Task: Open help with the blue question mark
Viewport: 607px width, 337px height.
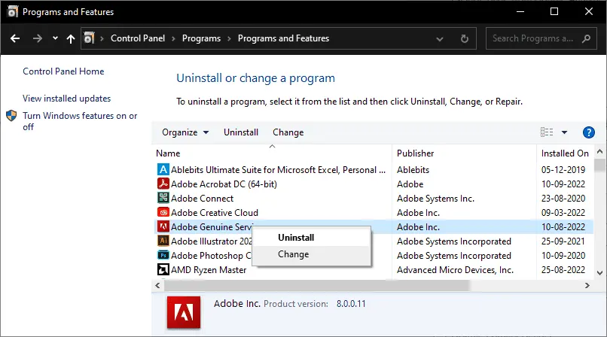Action: [x=589, y=132]
